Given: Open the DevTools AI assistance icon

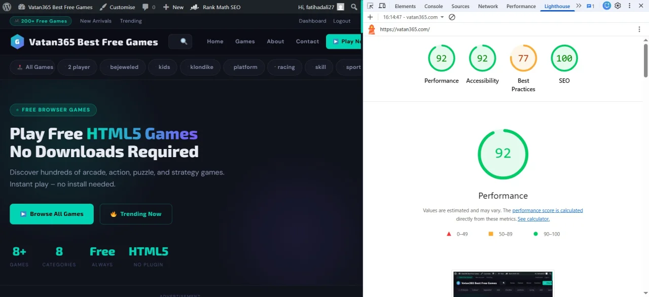Looking at the screenshot, I should point(607,6).
